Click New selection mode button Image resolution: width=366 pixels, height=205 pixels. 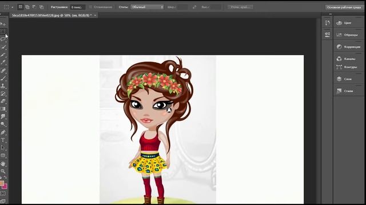coord(21,7)
